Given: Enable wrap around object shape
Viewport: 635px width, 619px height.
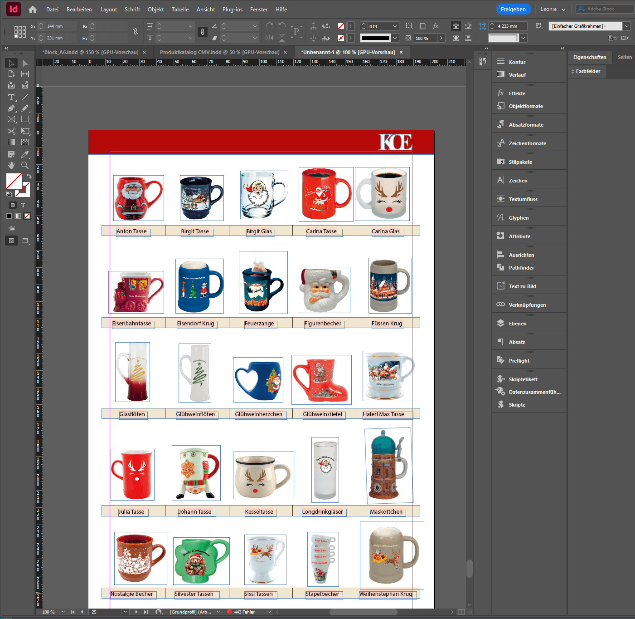Looking at the screenshot, I should tap(456, 38).
